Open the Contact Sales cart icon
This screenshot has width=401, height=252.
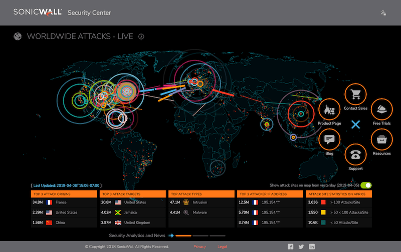click(x=356, y=94)
